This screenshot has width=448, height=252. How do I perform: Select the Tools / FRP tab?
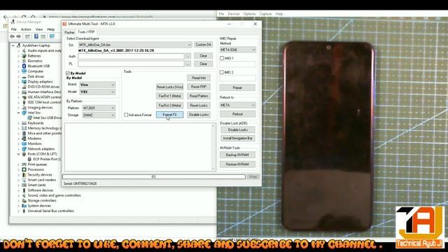coord(86,32)
